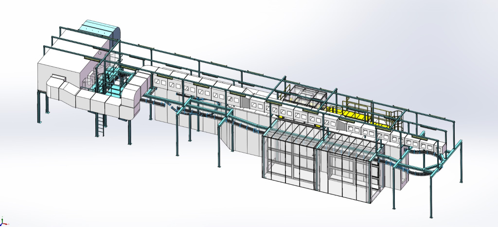Click the cyan framework inside the left unit

click(111, 82)
